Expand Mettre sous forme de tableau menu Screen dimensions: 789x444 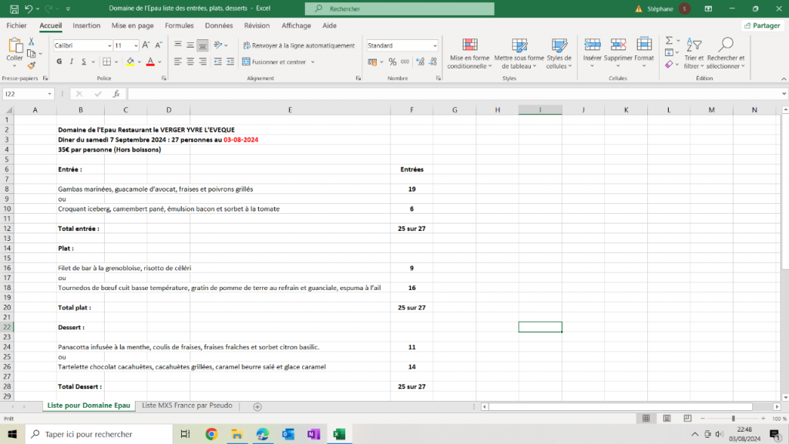[519, 53]
